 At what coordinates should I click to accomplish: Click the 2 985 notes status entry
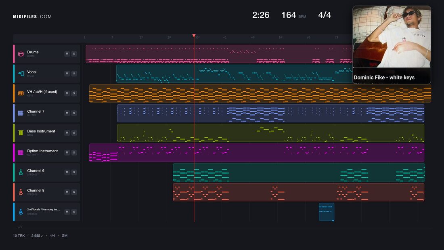pyautogui.click(x=37, y=235)
